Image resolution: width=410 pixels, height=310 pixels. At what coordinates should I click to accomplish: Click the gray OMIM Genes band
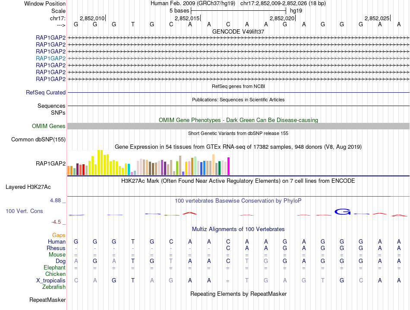[238, 126]
